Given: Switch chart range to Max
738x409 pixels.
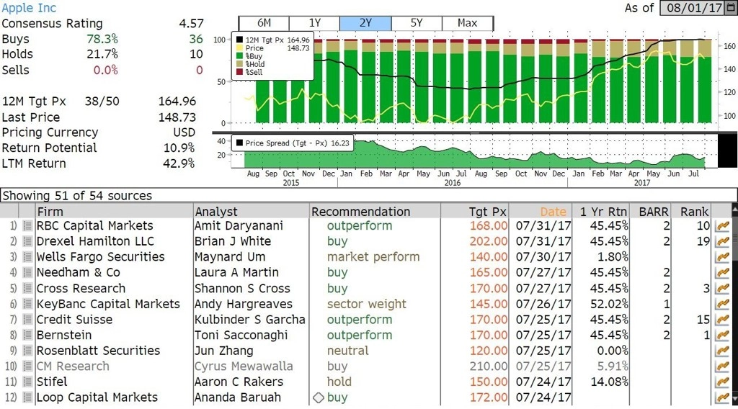Looking at the screenshot, I should [x=467, y=23].
